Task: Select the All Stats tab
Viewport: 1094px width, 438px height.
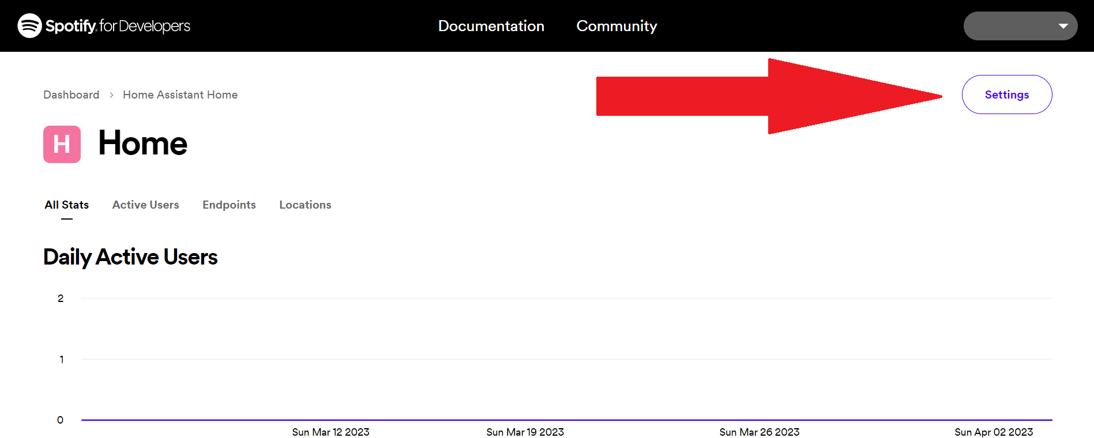Action: 67,205
